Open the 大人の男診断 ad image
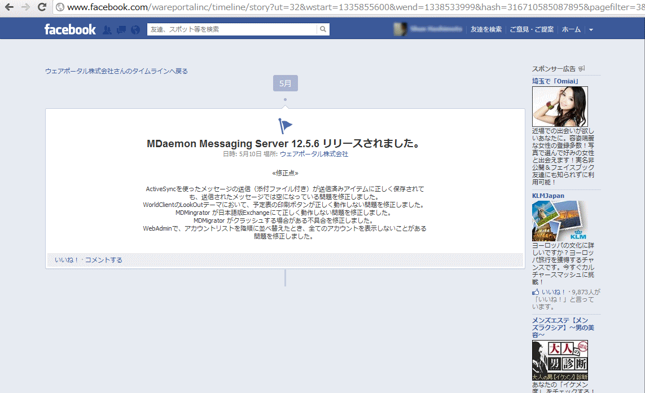Image resolution: width=645 pixels, height=393 pixels. click(x=560, y=360)
